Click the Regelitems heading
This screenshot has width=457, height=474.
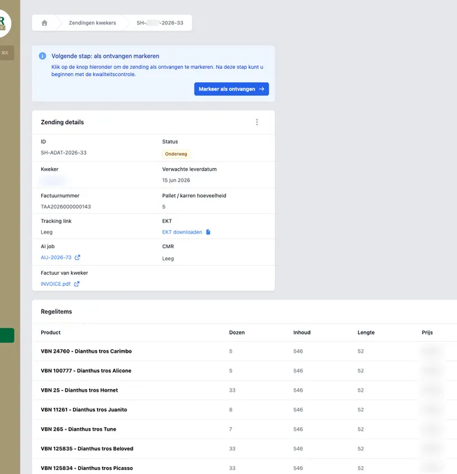click(x=57, y=312)
